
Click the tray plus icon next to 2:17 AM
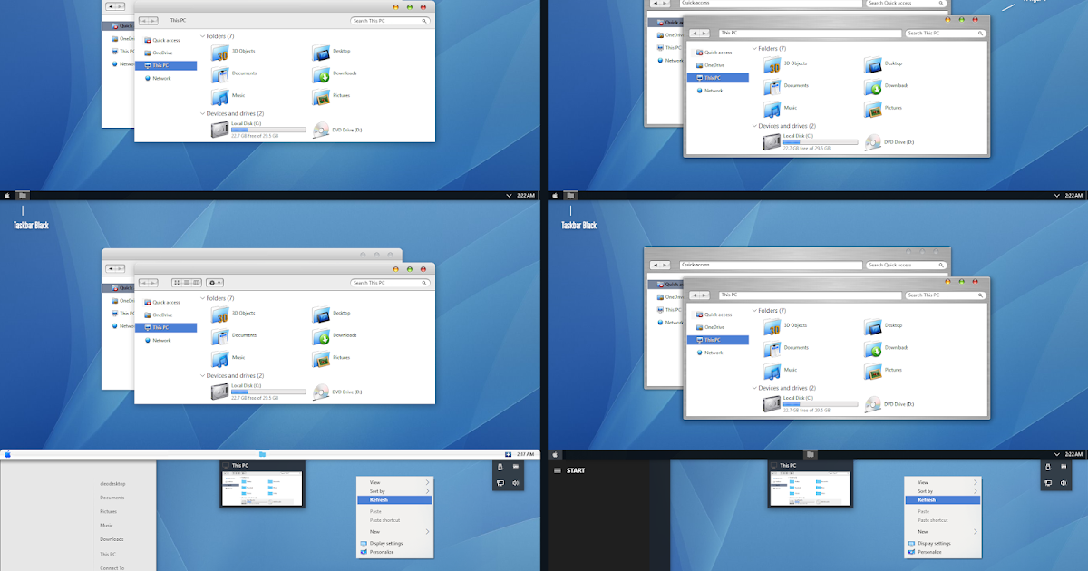(508, 454)
